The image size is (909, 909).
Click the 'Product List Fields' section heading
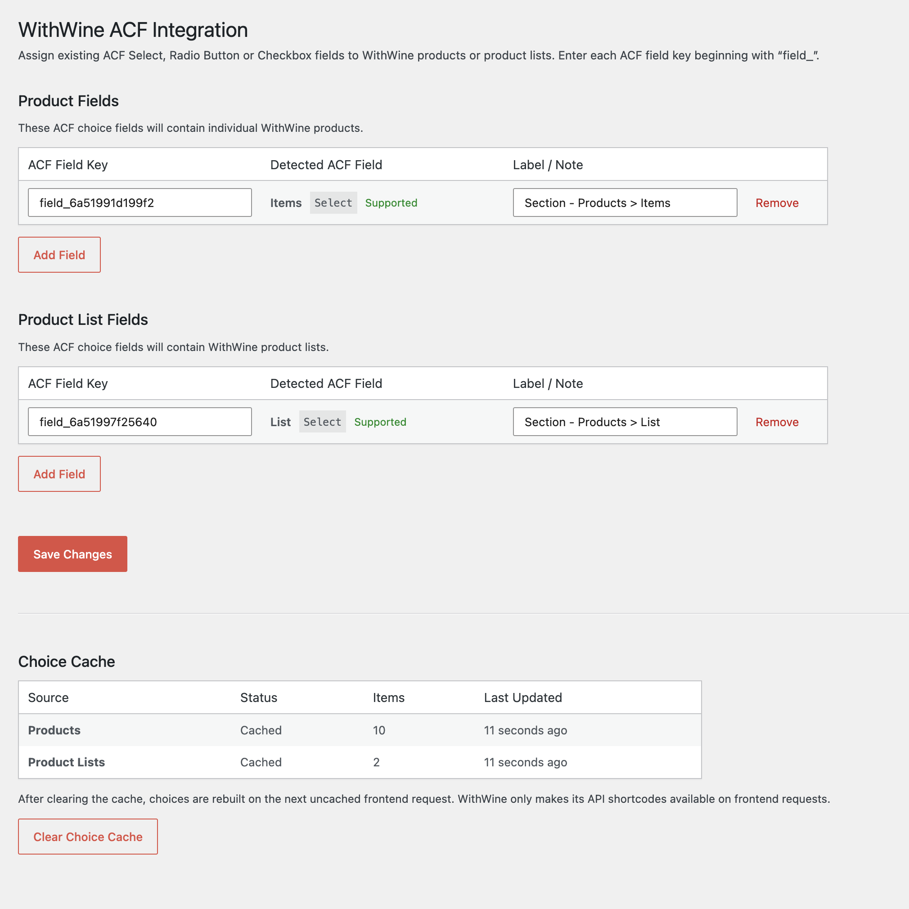(x=83, y=319)
